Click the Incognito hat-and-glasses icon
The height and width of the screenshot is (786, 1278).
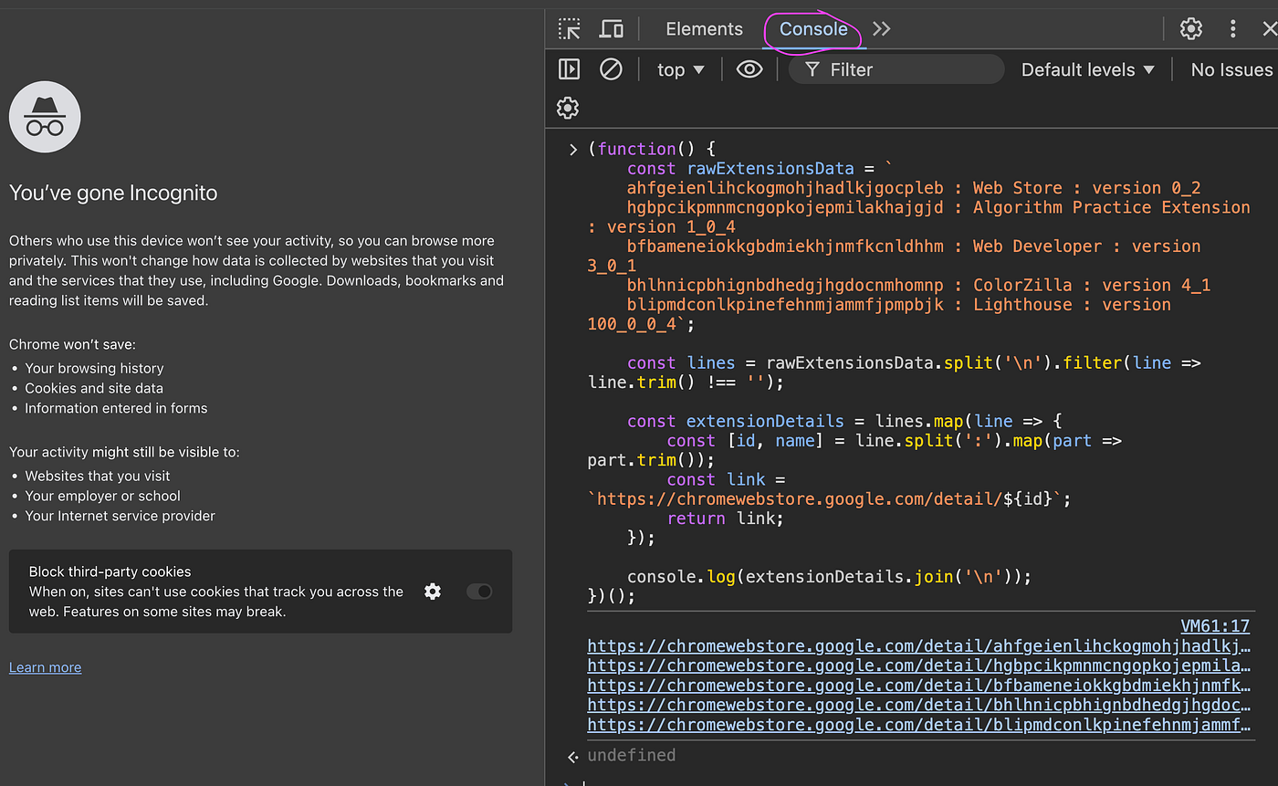tap(45, 117)
